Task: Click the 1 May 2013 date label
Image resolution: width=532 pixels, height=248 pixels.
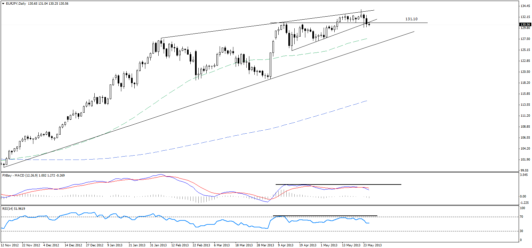Action: pyautogui.click(x=329, y=245)
